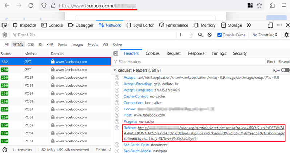Open the Security details tab
The width and height of the screenshot is (290, 153).
coord(240,53)
